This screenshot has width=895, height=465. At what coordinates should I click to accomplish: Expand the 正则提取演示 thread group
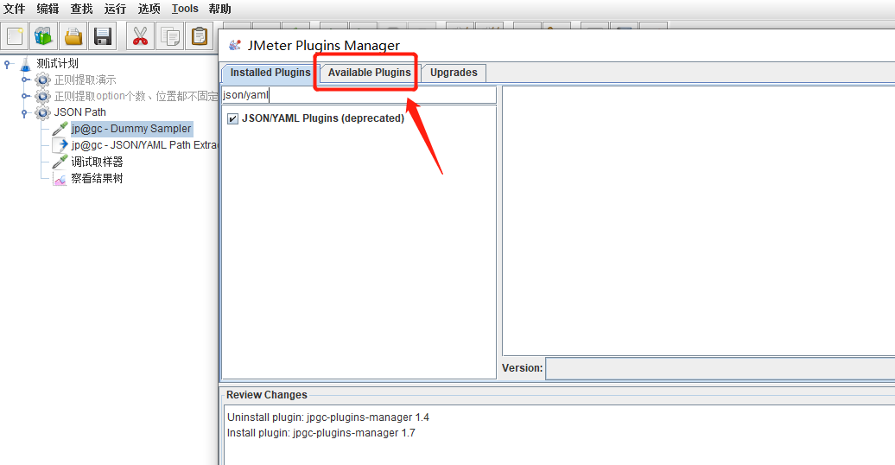tap(26, 80)
